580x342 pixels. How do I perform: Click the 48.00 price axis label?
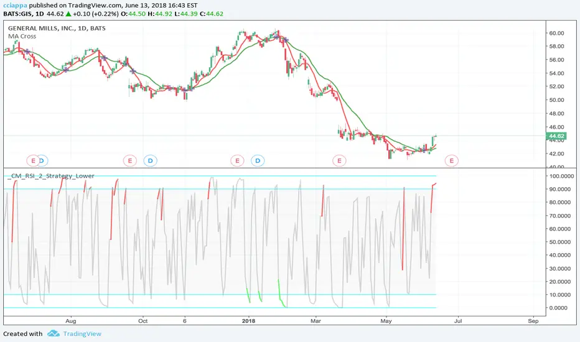tap(556, 114)
